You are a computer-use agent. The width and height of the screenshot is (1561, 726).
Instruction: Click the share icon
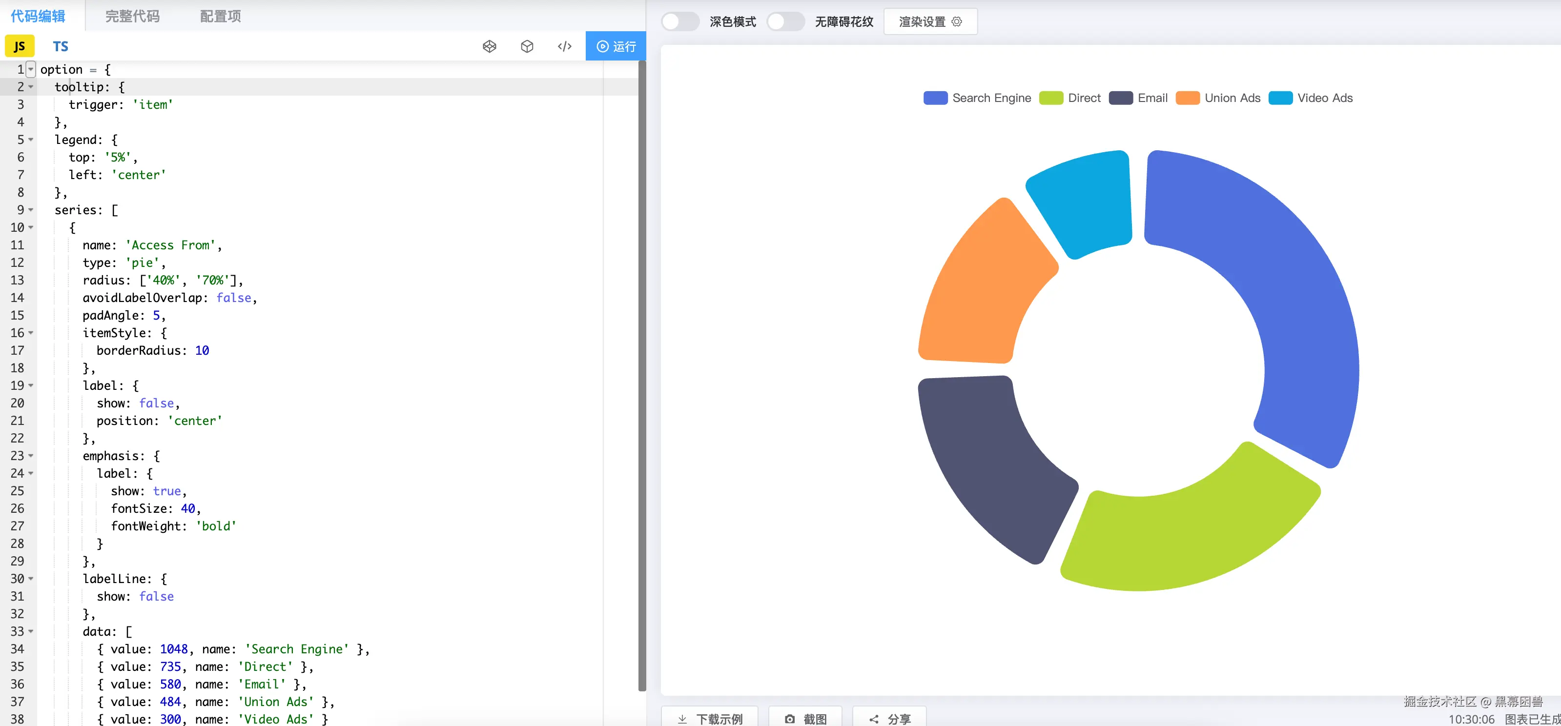click(x=874, y=719)
